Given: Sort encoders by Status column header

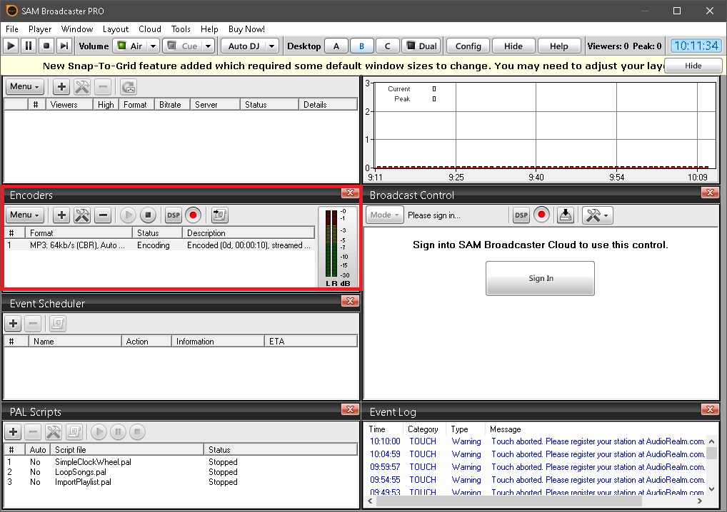Looking at the screenshot, I should 158,233.
